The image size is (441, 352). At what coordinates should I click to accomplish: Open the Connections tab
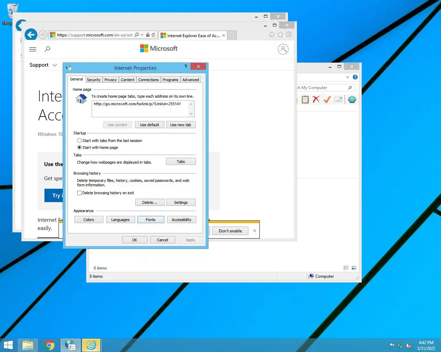[x=148, y=80]
